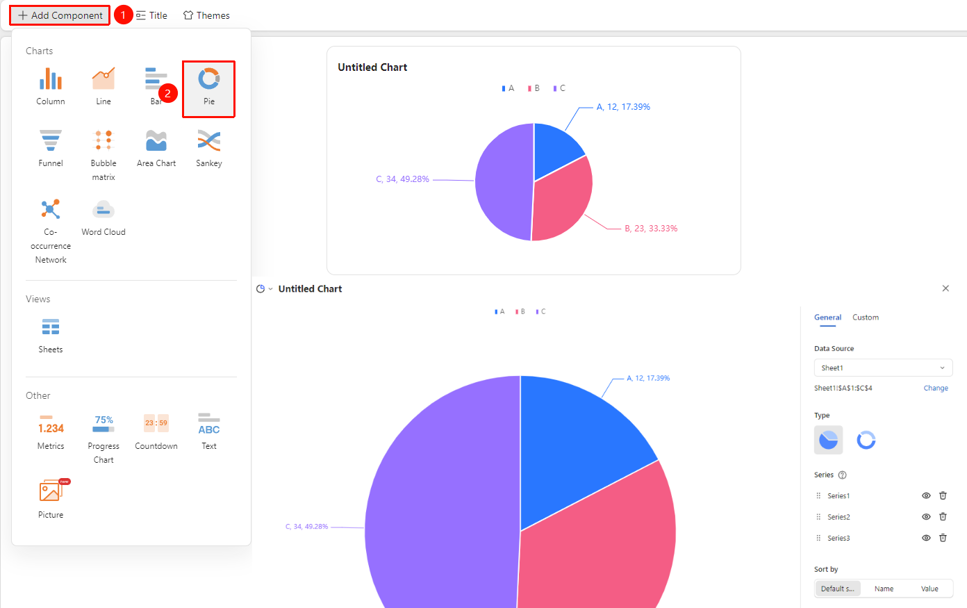The width and height of the screenshot is (967, 608).
Task: Delete Series2 with trash icon
Action: [943, 516]
